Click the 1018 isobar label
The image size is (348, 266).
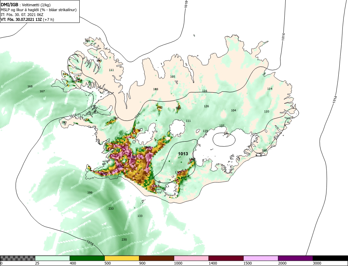186,5
